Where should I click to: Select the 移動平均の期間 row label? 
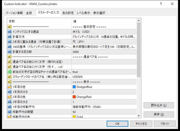[23, 112]
